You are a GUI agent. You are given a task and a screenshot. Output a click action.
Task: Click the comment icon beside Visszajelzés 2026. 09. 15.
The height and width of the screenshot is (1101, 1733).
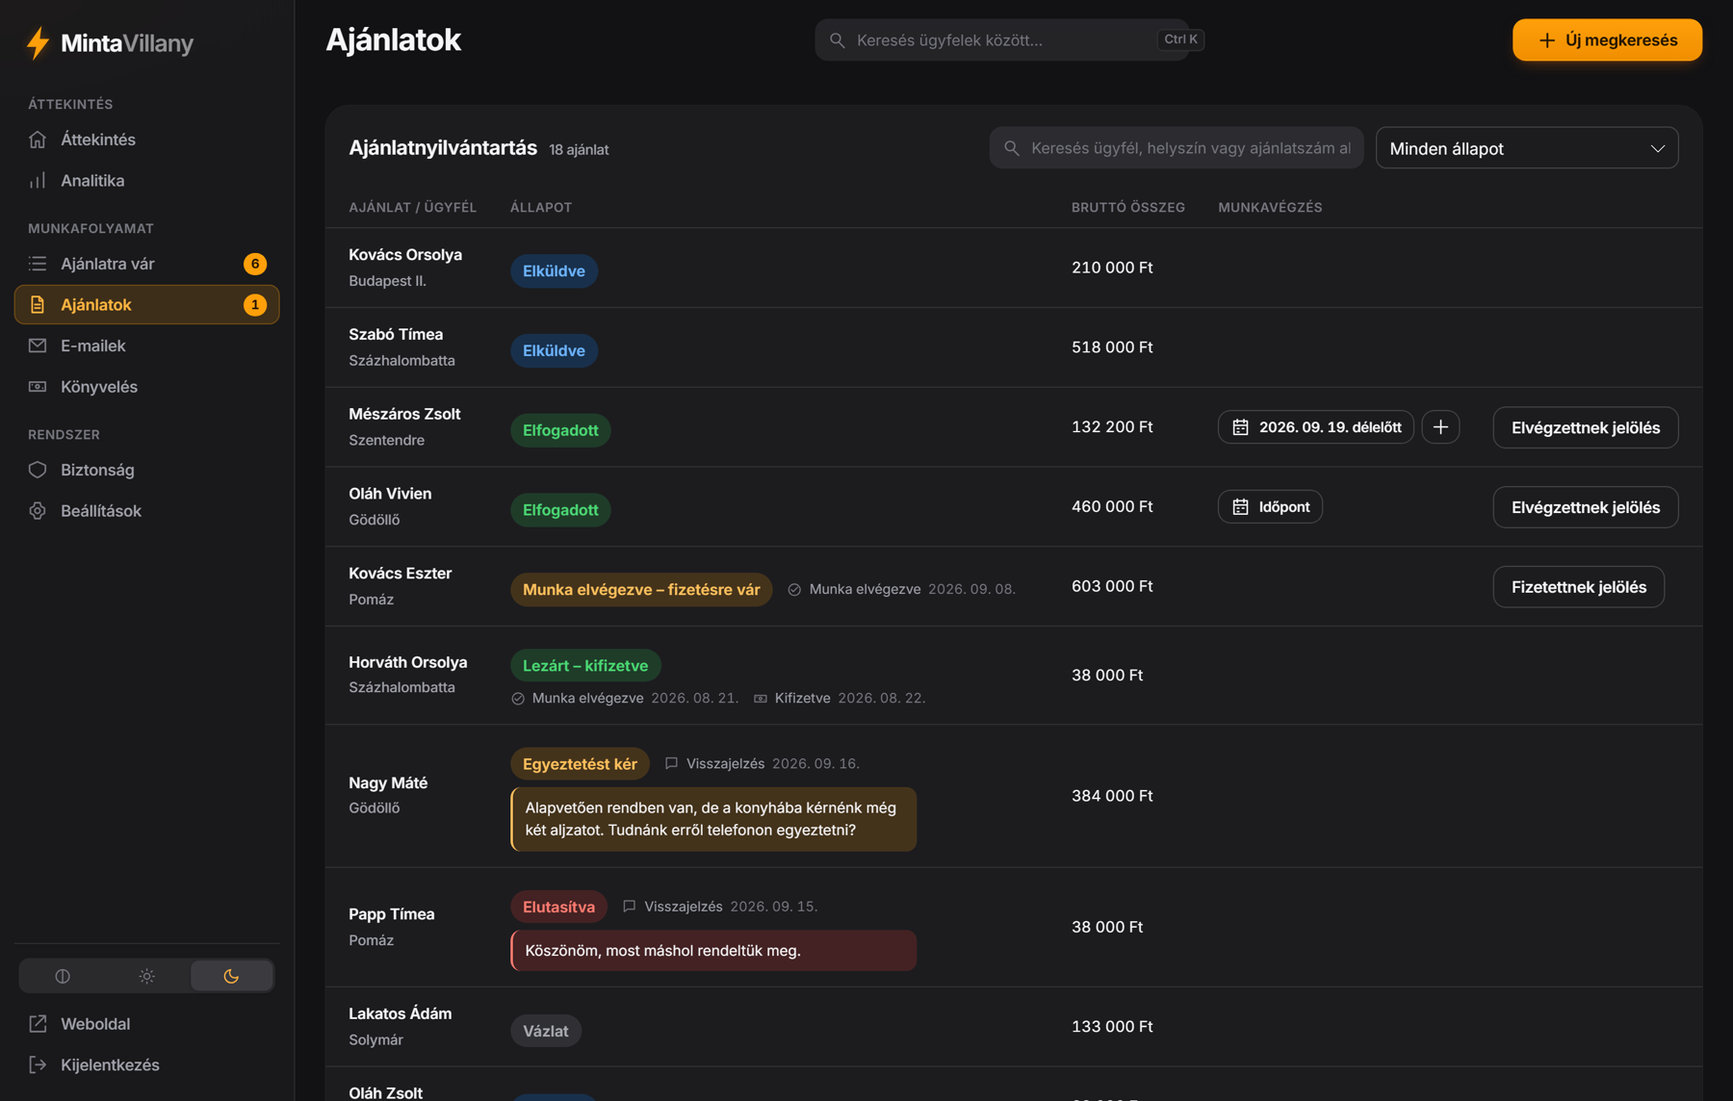pyautogui.click(x=630, y=907)
